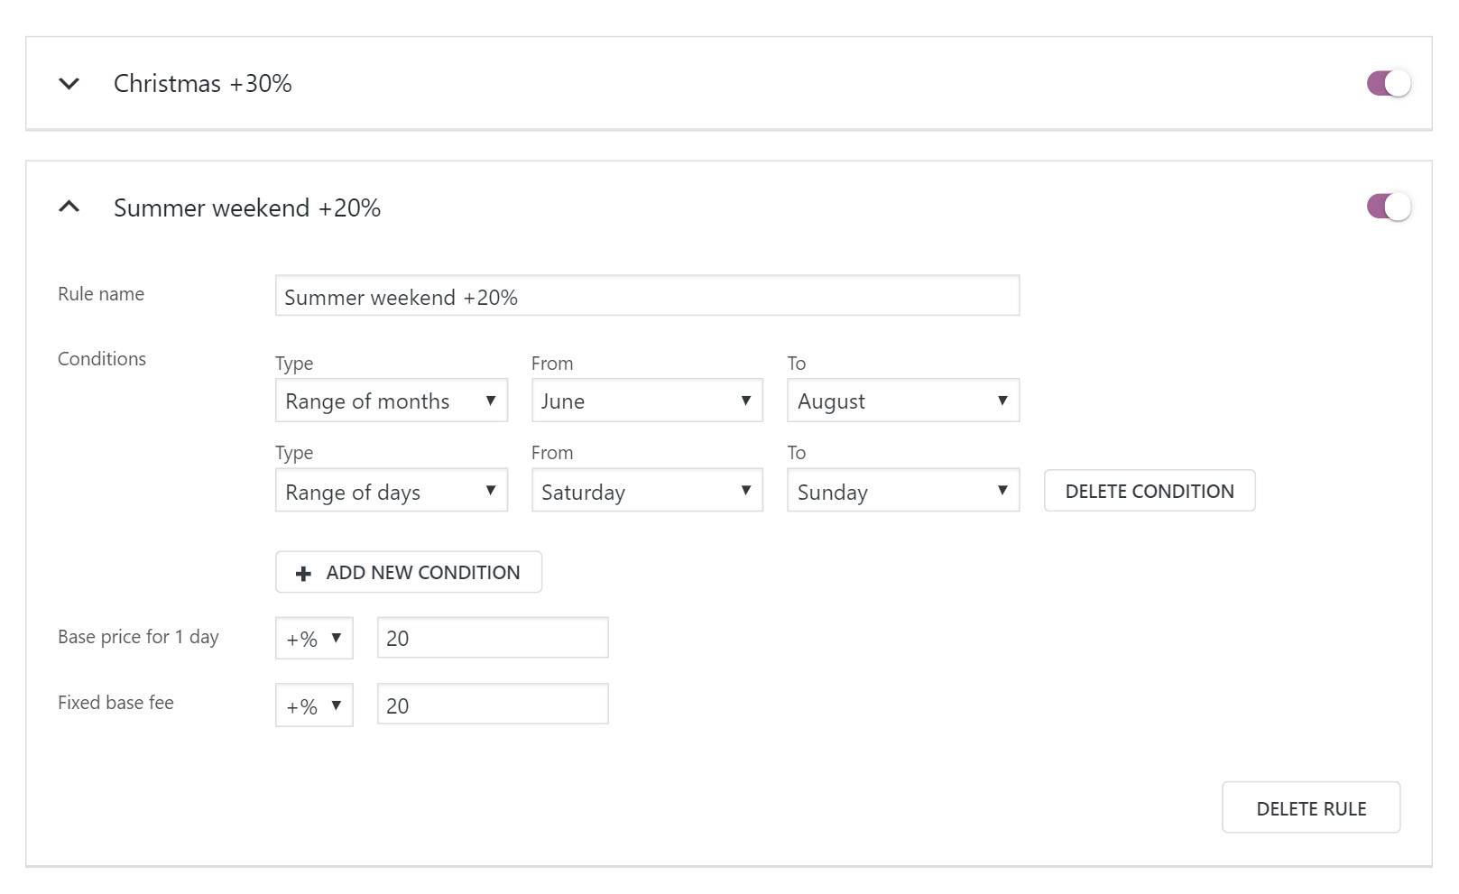Click the Rule name input field
This screenshot has height=894, width=1459.
[x=647, y=296]
